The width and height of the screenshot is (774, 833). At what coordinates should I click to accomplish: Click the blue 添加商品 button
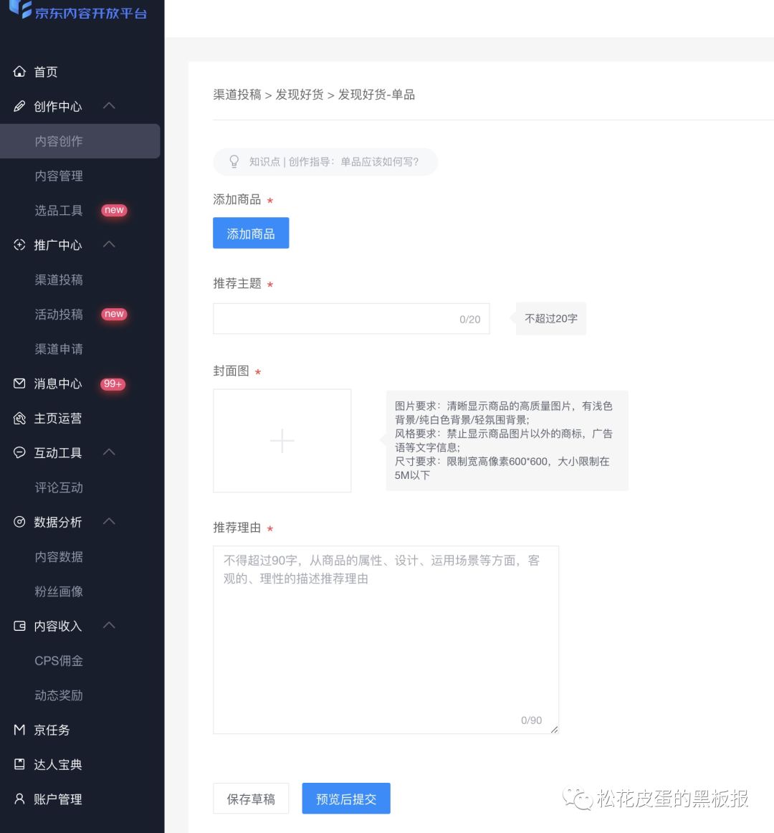(251, 233)
